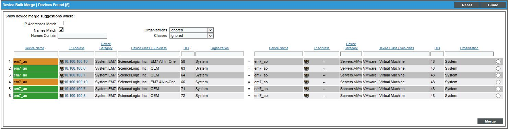Sort by left IP Address column header
508x129 pixels.
(x=76, y=48)
